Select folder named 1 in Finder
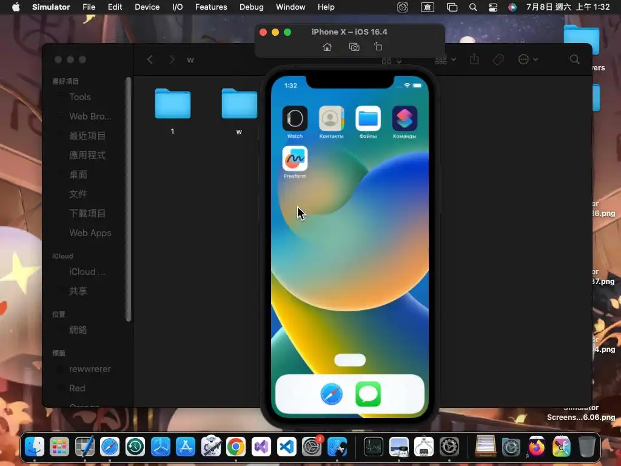Image resolution: width=621 pixels, height=466 pixels. click(173, 103)
